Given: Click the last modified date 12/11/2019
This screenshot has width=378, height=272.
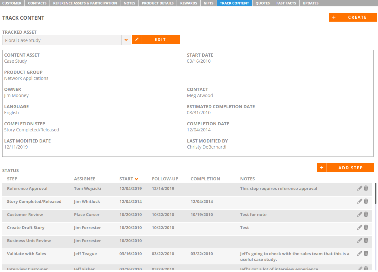Looking at the screenshot, I should click(16, 147).
